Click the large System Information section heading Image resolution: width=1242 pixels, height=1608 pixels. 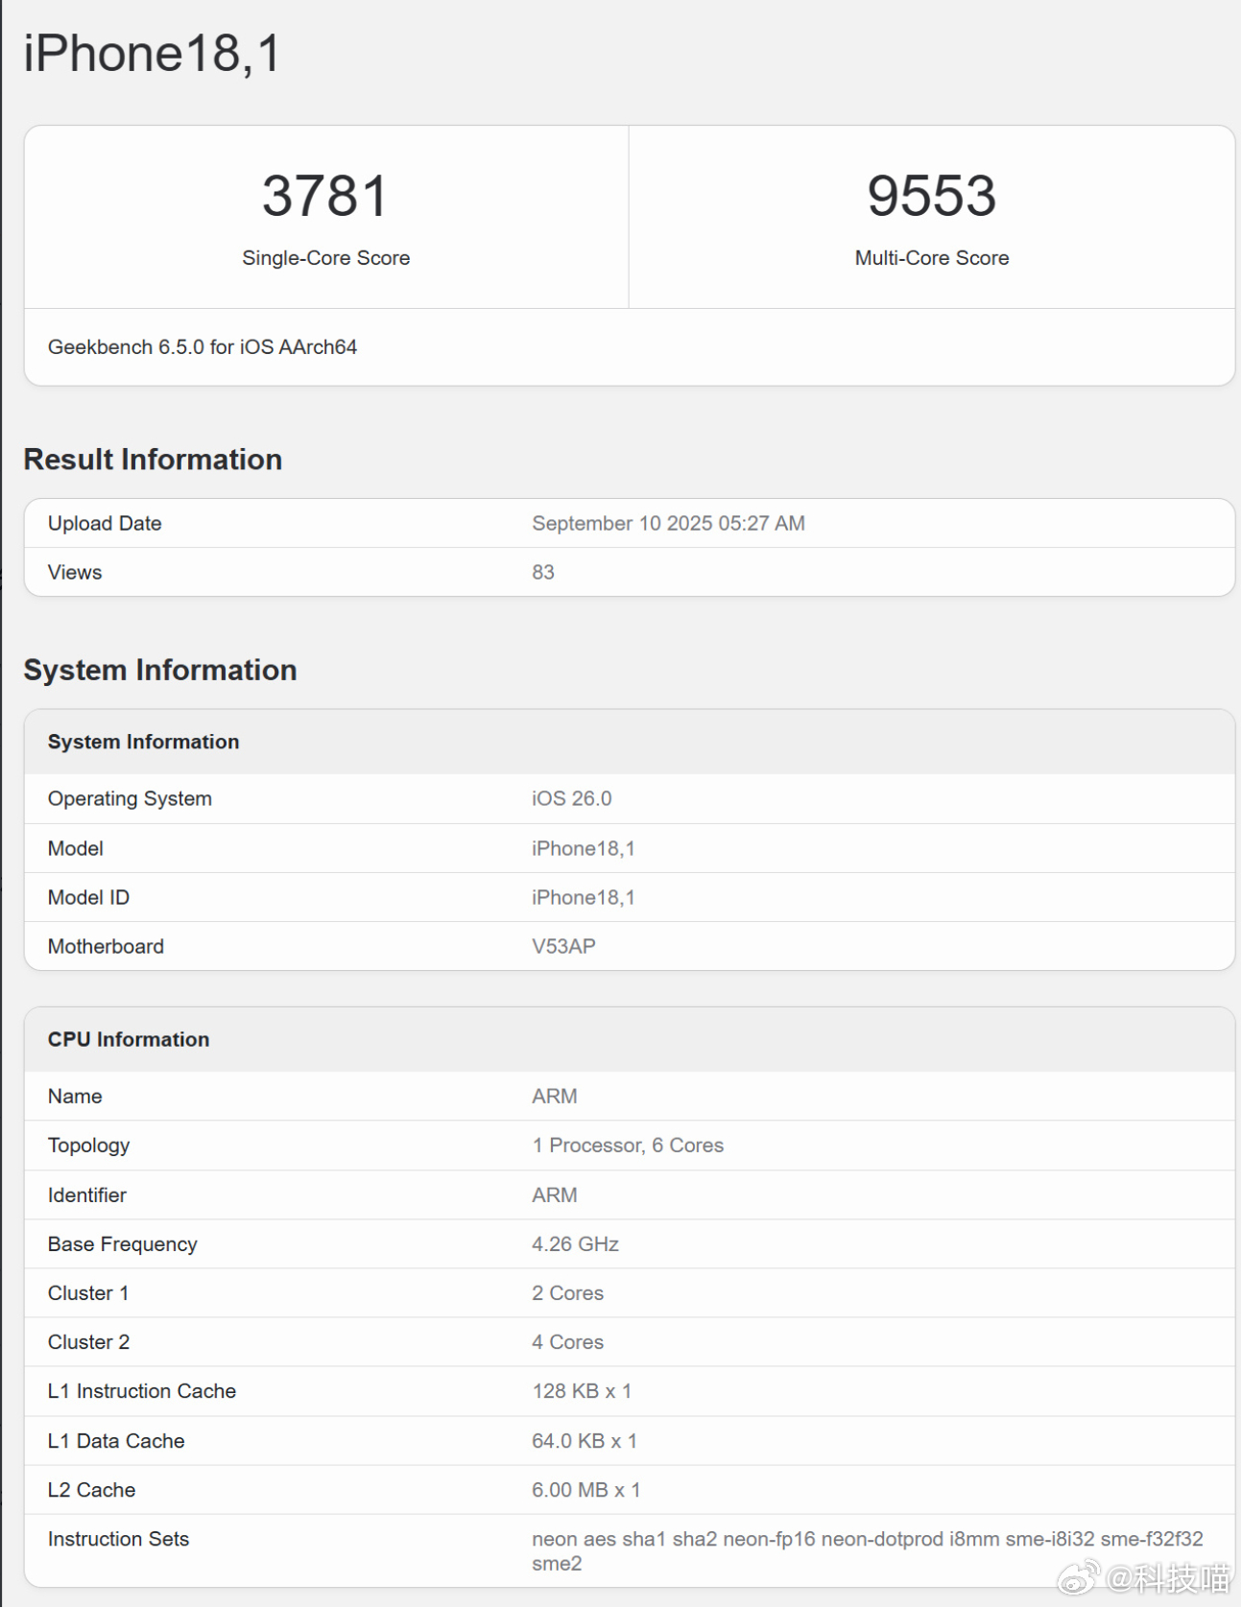(160, 670)
